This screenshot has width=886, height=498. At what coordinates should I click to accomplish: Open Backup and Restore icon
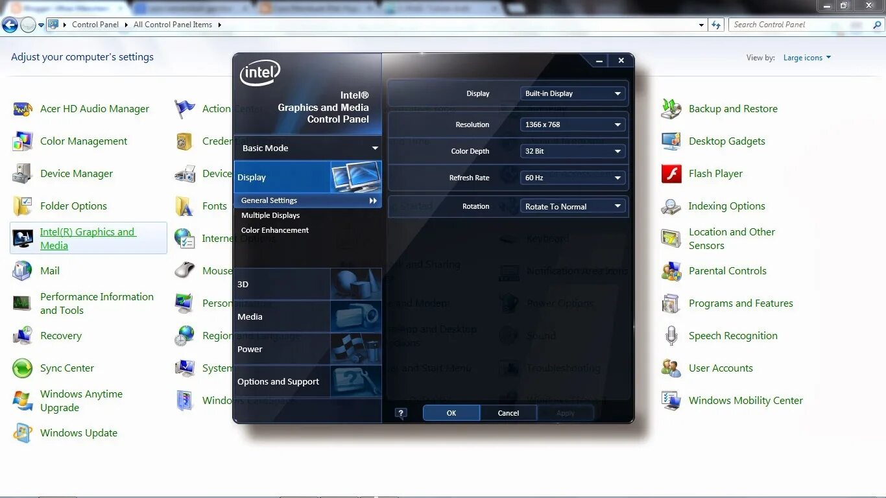point(671,109)
